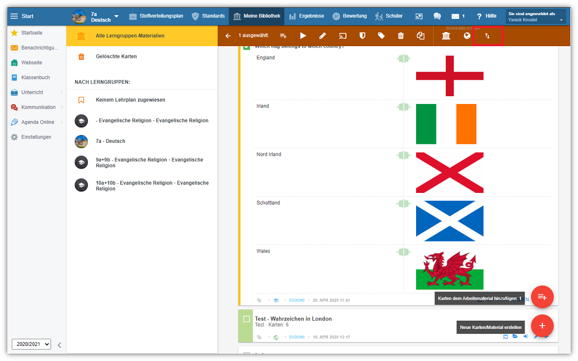The image size is (578, 361).
Task: Click the England flag image
Action: (x=450, y=76)
